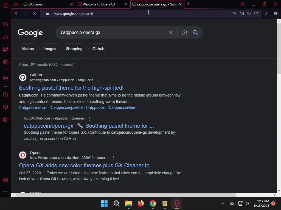Open the wallpaper image icon in sidebar
281x210 pixels.
pos(5,180)
